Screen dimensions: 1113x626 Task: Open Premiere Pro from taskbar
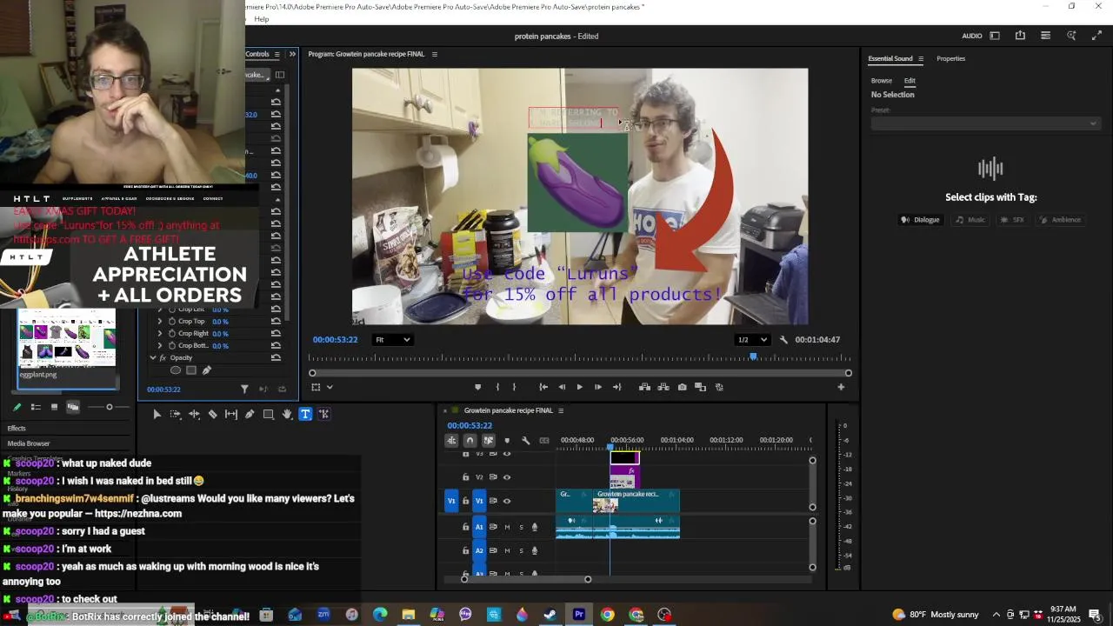(579, 615)
